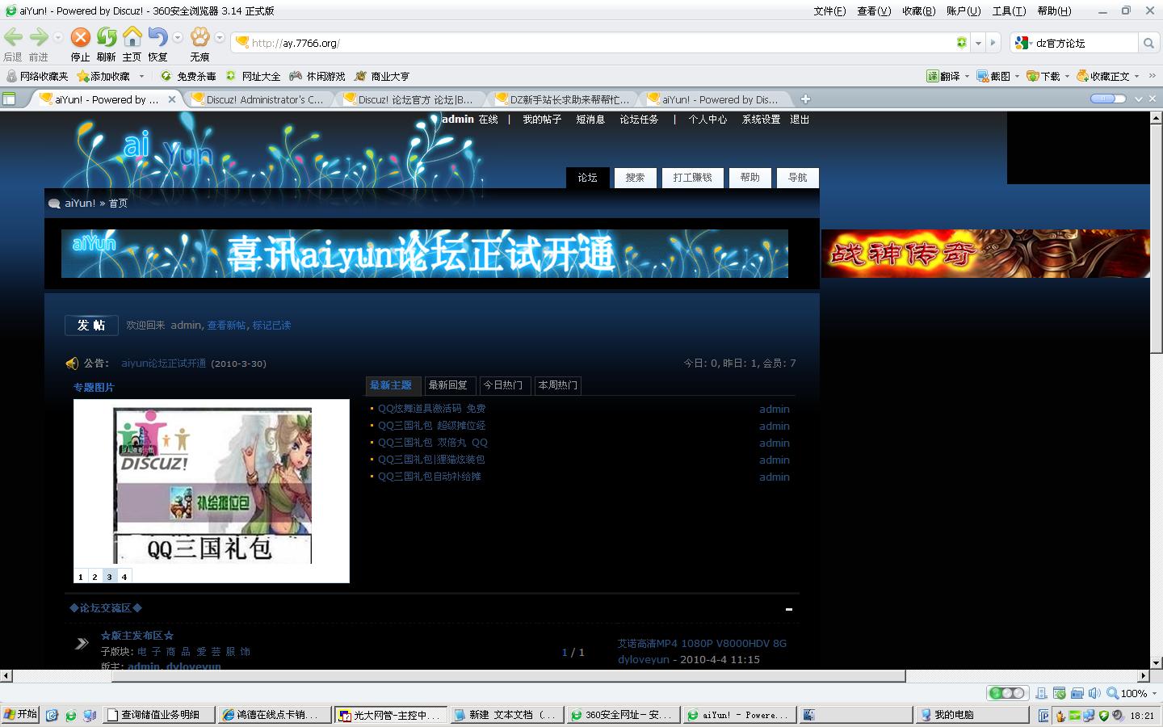The height and width of the screenshot is (727, 1163).
Task: Click the blue Restore (恢复) arrow icon
Action: tap(157, 37)
